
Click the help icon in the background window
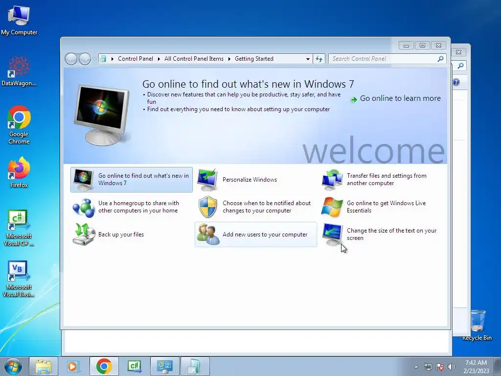pyautogui.click(x=456, y=82)
